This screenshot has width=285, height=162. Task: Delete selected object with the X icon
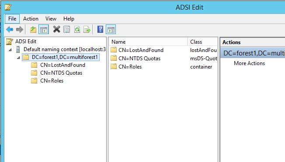point(56,29)
